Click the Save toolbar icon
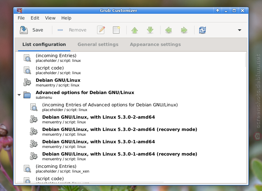262x191 pixels. click(24, 30)
